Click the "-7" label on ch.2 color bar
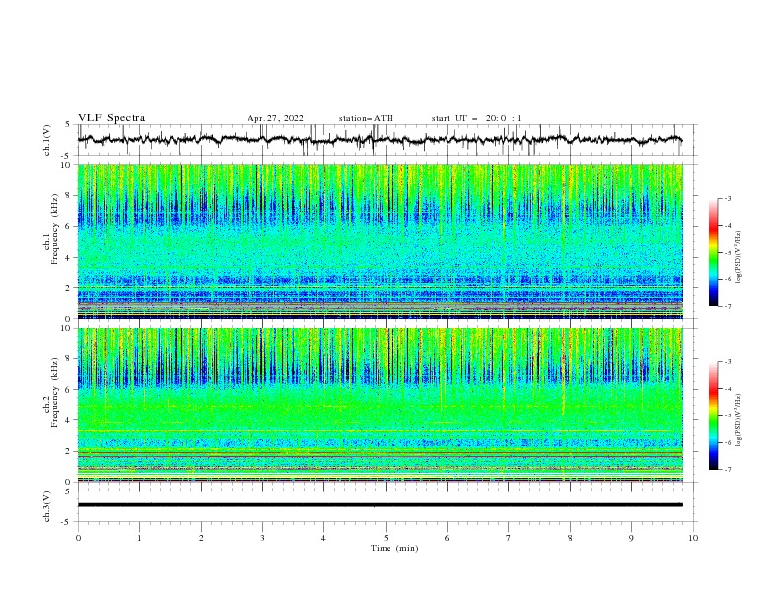 tap(727, 469)
